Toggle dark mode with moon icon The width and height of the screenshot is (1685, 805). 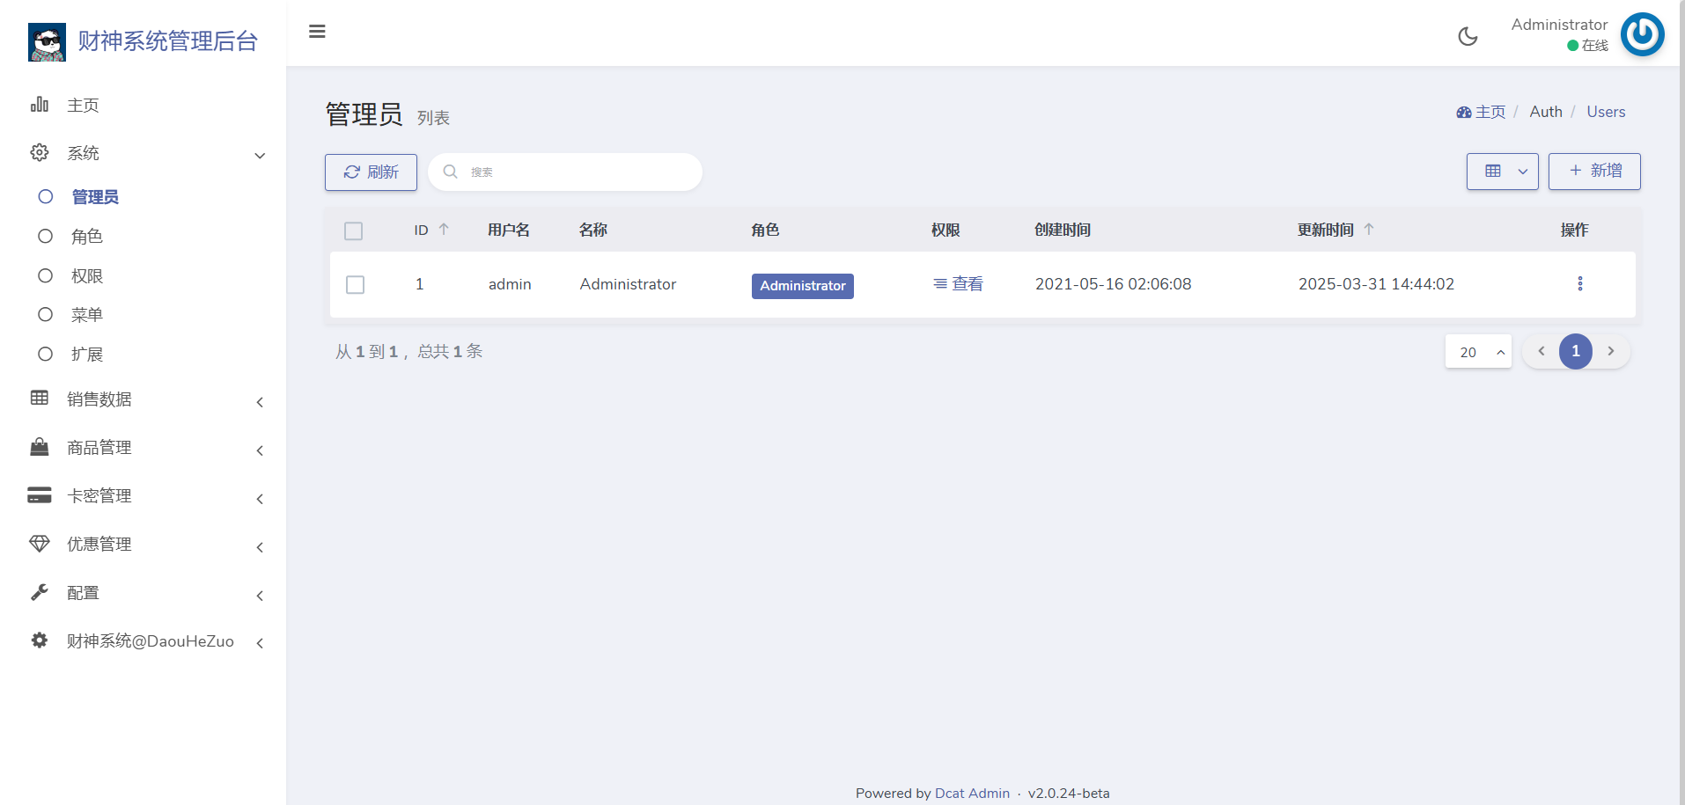tap(1468, 36)
